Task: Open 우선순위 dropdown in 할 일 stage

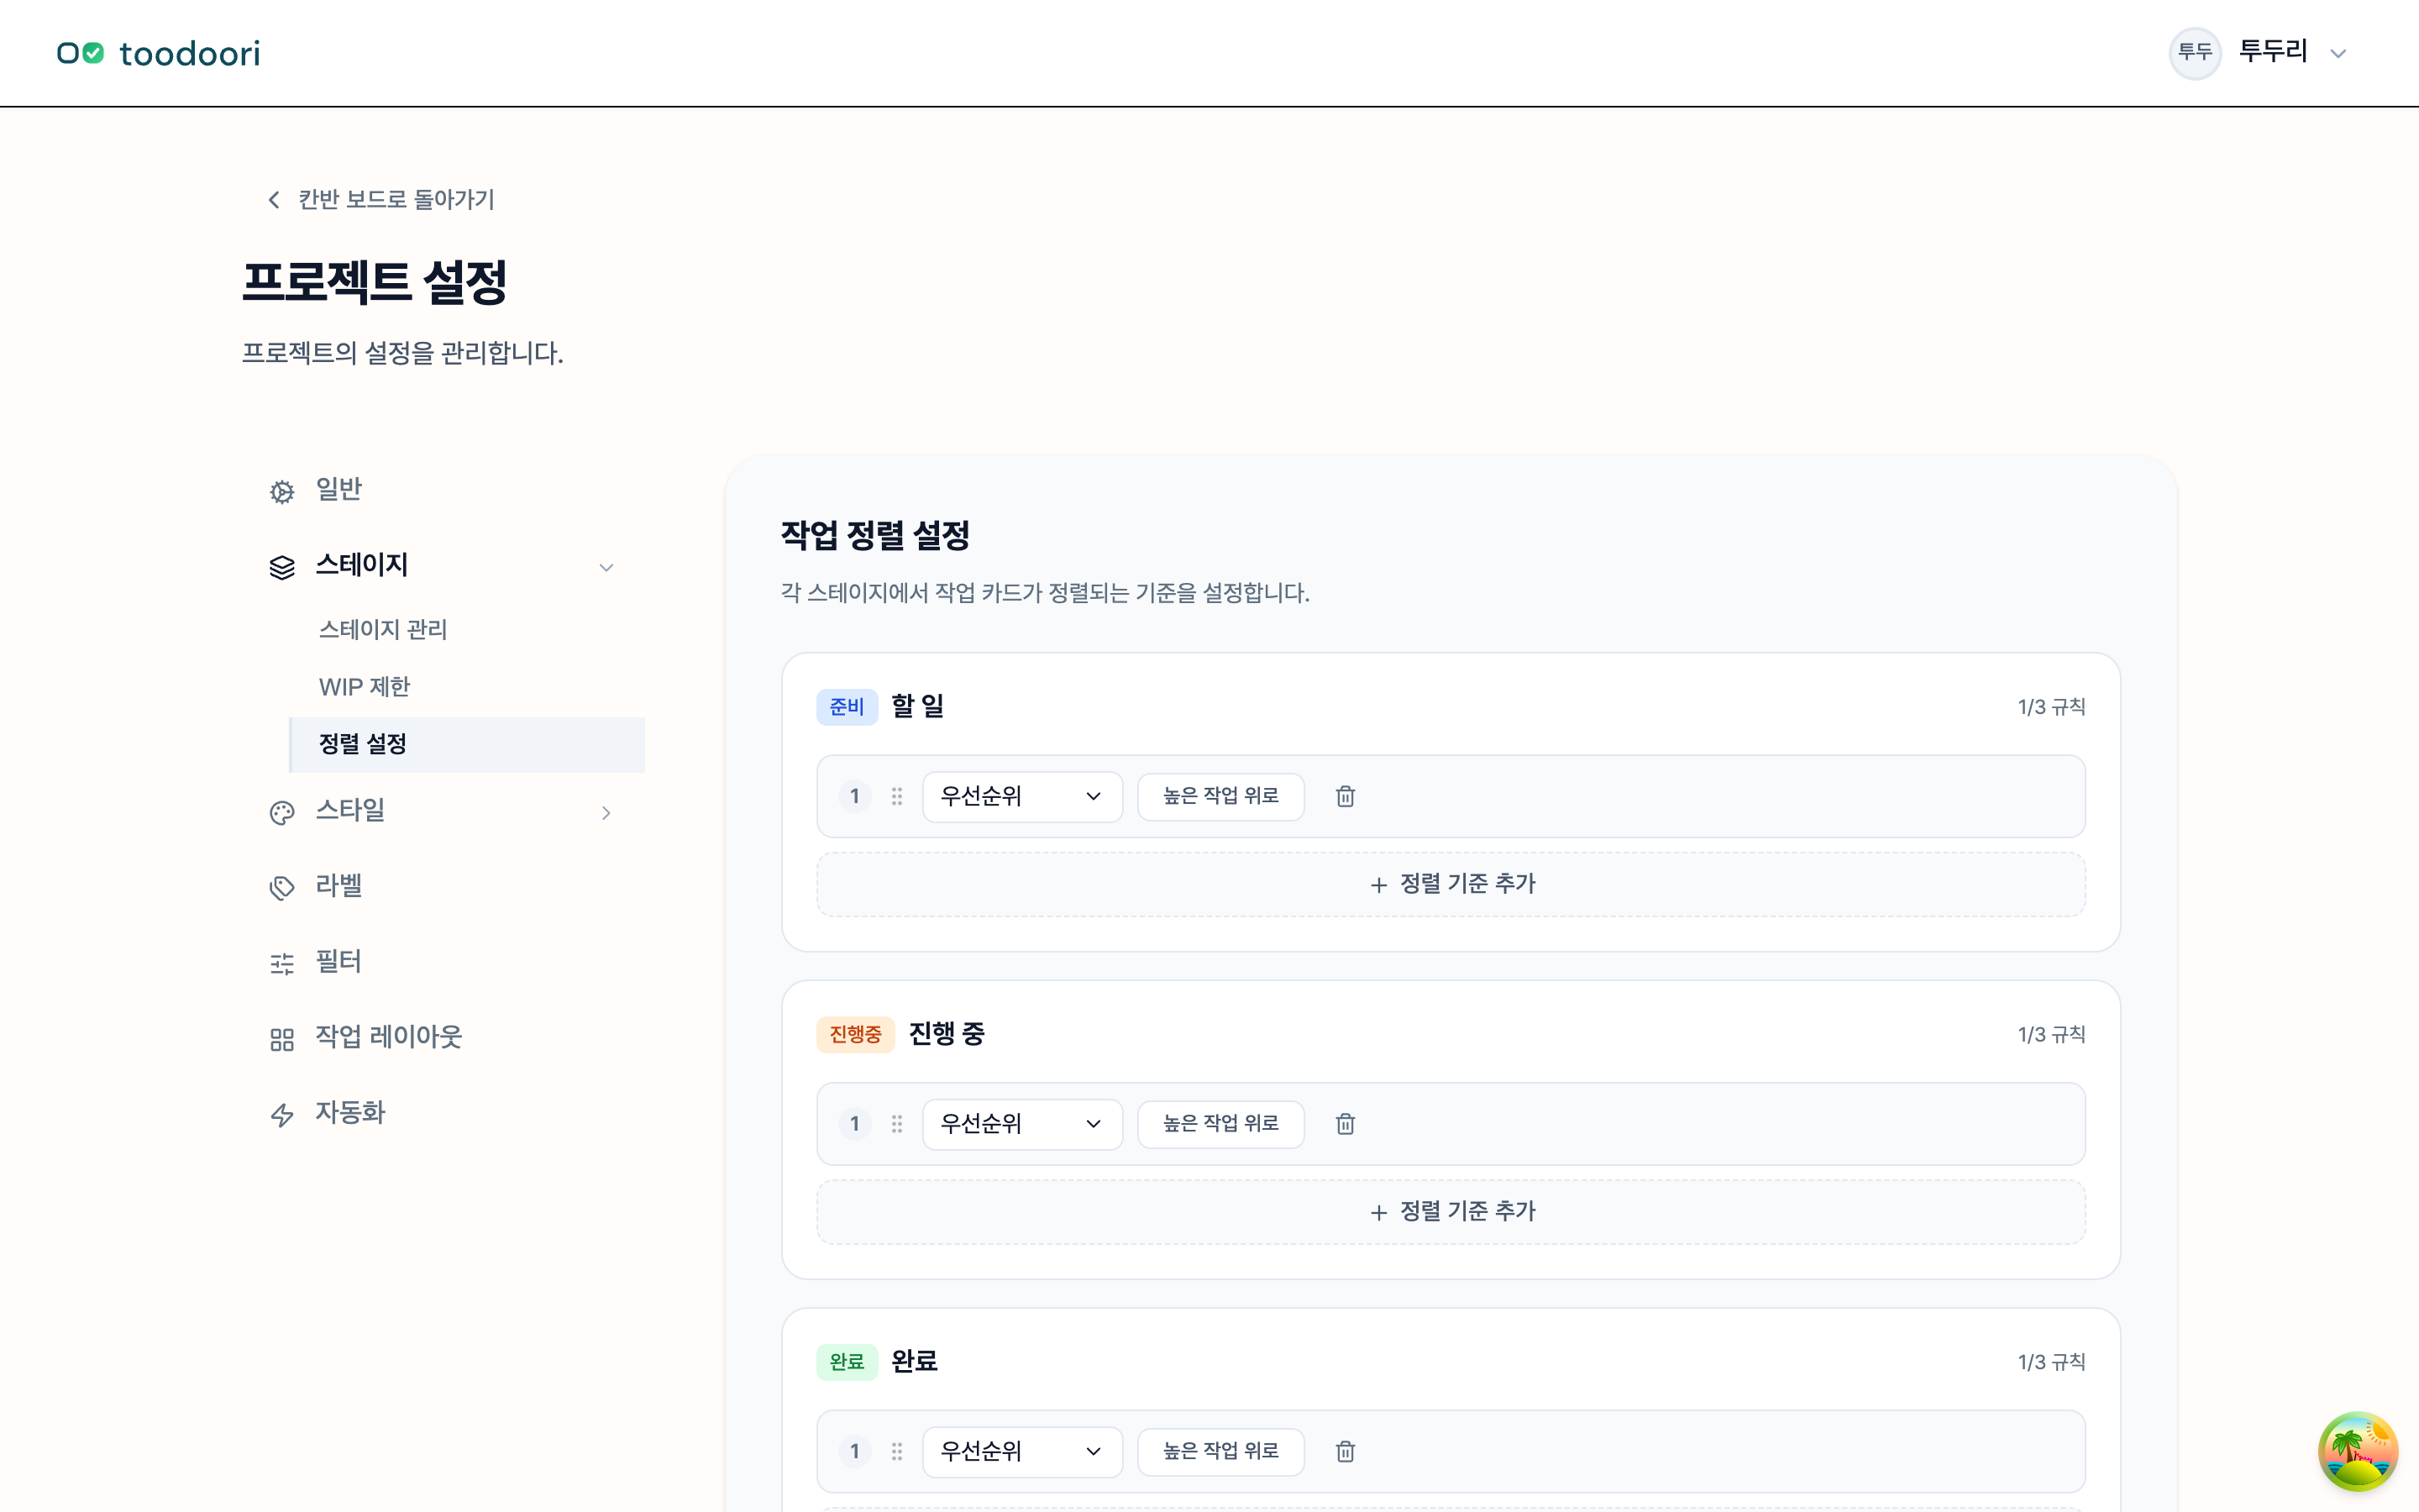Action: click(1021, 796)
